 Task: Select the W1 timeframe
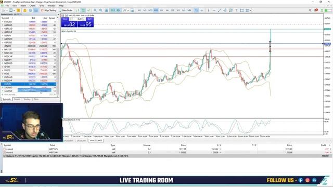point(178,10)
